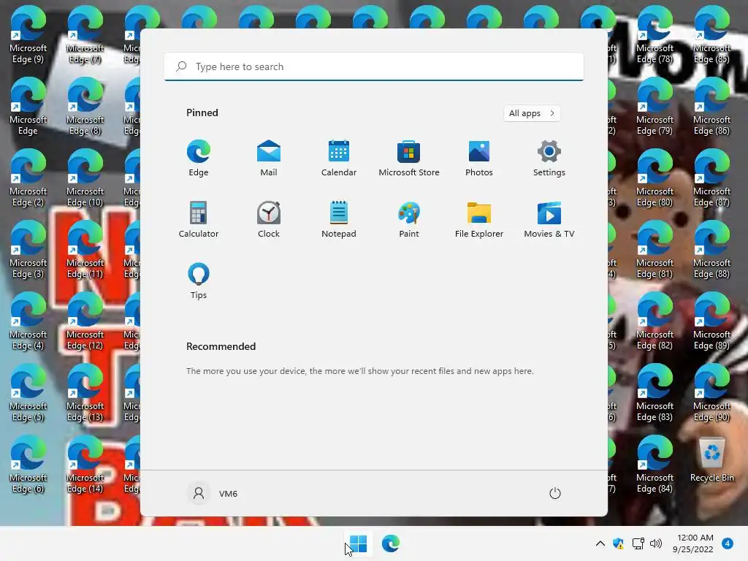Launch Movies & TV app

tap(549, 219)
